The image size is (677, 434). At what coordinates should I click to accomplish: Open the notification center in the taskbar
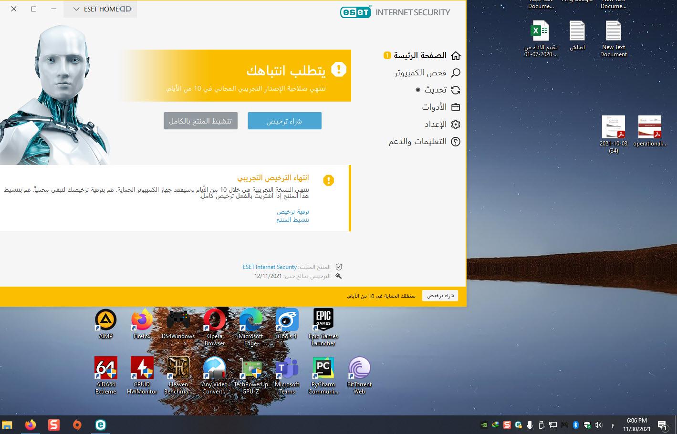[x=663, y=425]
